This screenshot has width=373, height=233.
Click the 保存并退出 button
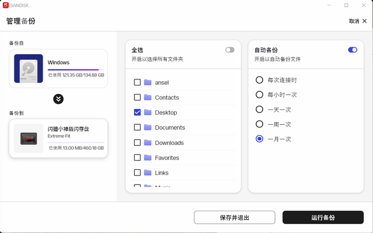click(x=234, y=218)
